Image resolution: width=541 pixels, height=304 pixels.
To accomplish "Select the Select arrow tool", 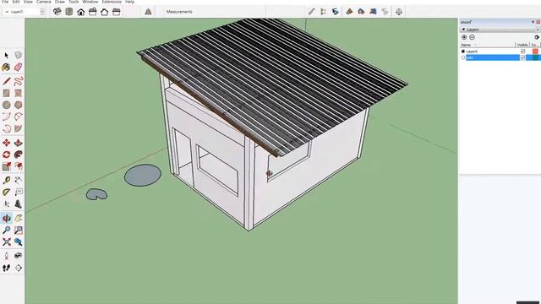I will click(x=6, y=55).
